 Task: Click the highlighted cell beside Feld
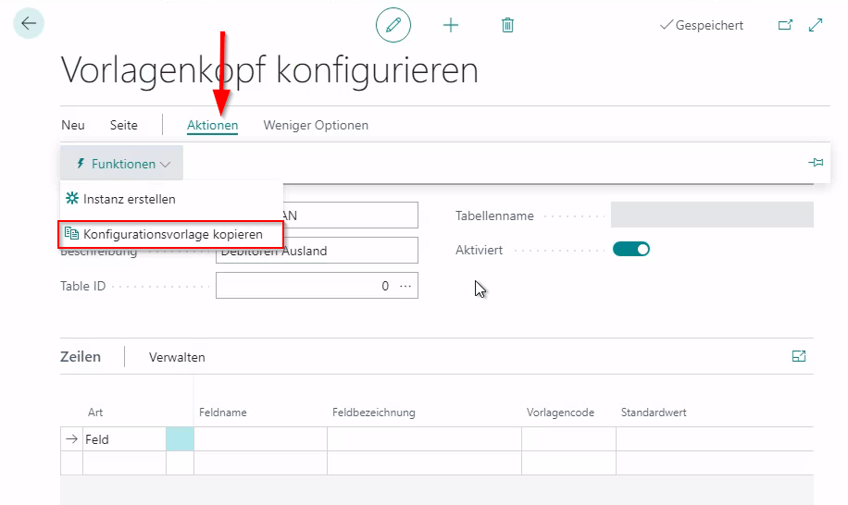coord(181,439)
